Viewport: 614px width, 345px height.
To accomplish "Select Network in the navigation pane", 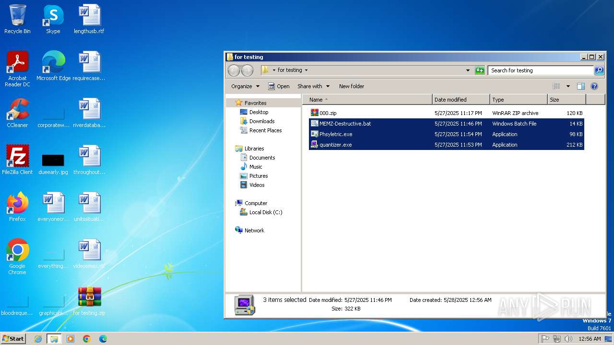I will (x=254, y=230).
